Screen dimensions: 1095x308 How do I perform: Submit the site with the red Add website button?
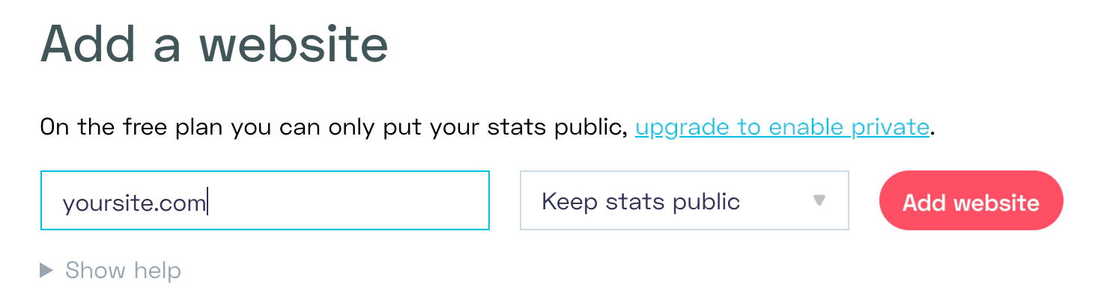click(971, 200)
